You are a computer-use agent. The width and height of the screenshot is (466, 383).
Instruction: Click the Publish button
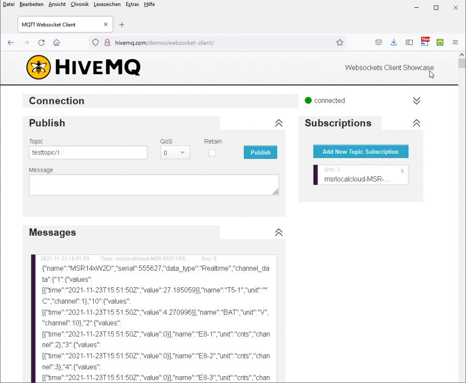click(x=260, y=152)
